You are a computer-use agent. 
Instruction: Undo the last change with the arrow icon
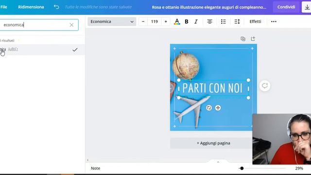tap(56, 7)
